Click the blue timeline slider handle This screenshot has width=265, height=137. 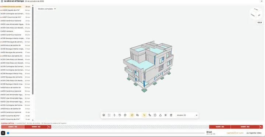coord(8,133)
